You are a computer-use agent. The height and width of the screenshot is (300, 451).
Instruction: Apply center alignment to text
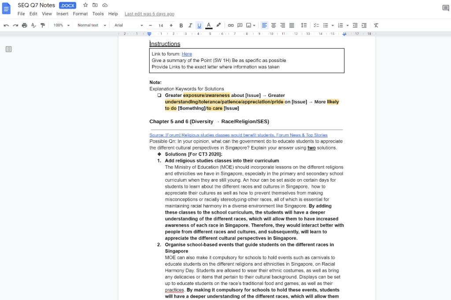click(273, 25)
